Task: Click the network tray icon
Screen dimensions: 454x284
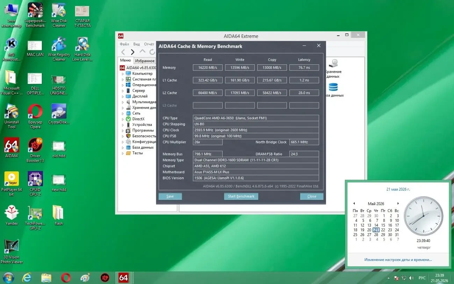Action: (x=404, y=278)
